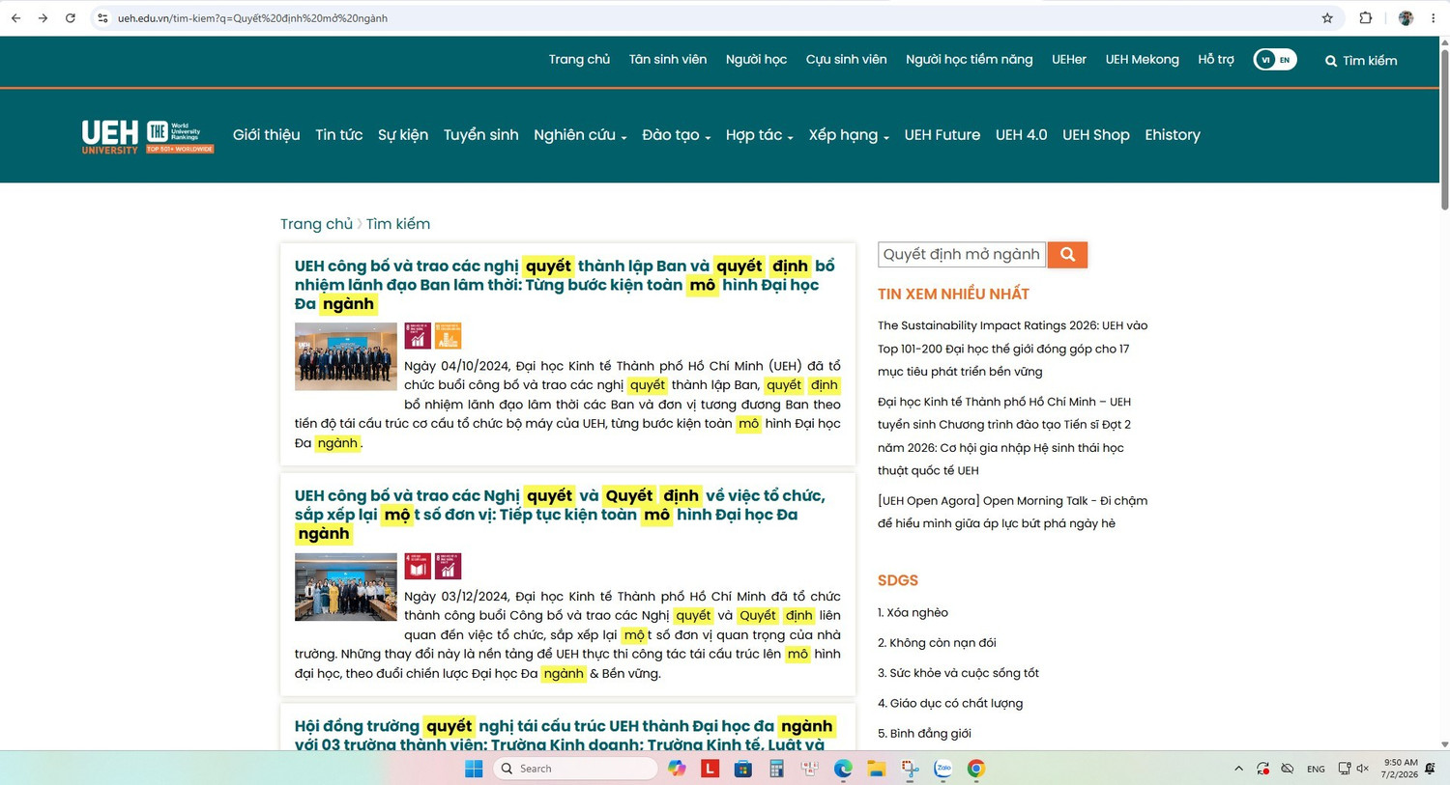Open the SDG 4 icon in second result
Viewport: 1450px width, 785px height.
click(418, 566)
